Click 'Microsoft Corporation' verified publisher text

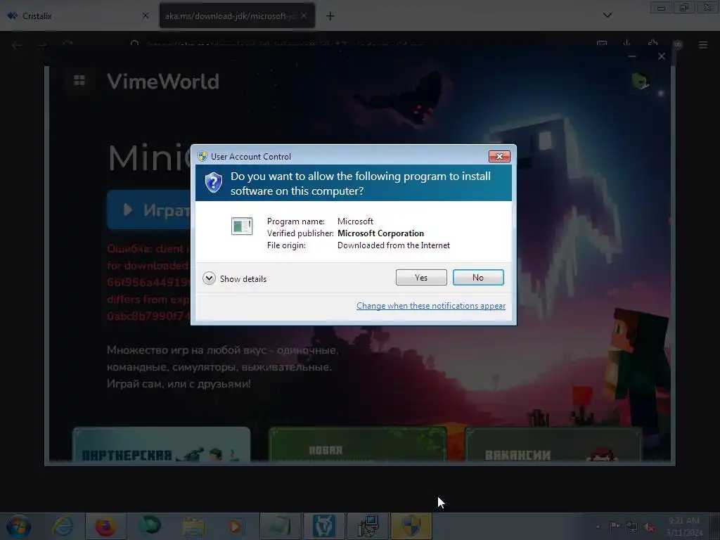pos(380,233)
